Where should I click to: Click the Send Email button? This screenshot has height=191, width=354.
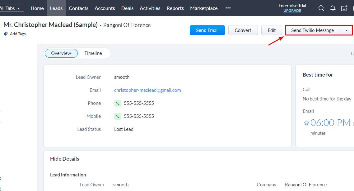click(207, 30)
